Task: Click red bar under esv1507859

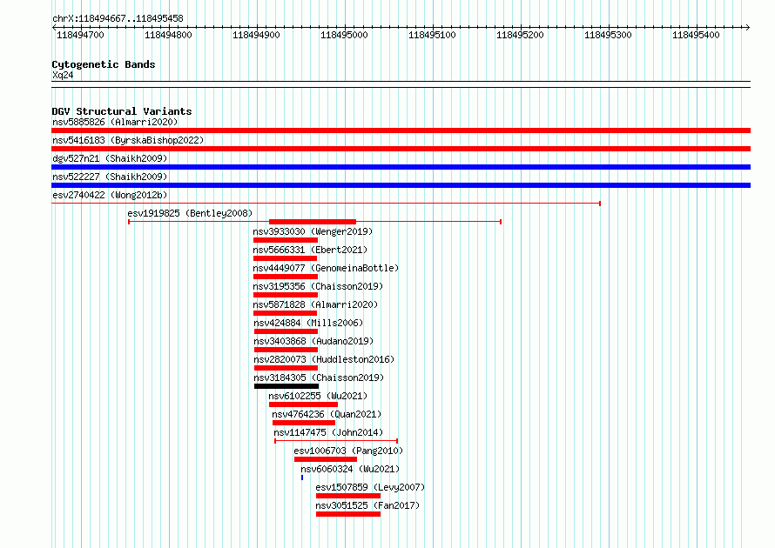Action: click(x=348, y=496)
